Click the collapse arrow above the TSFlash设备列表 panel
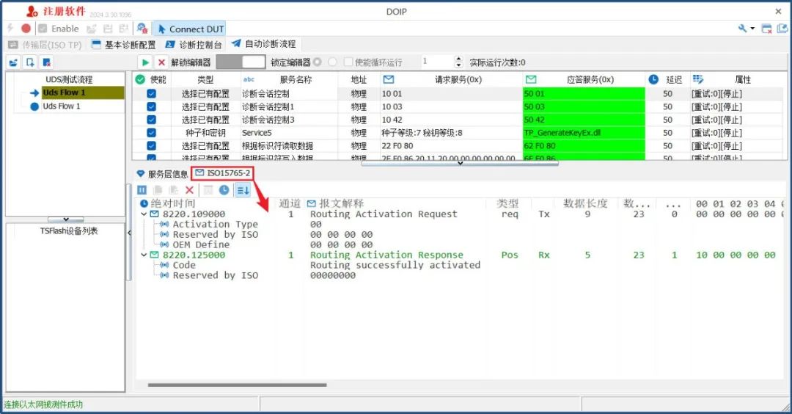 (x=66, y=219)
